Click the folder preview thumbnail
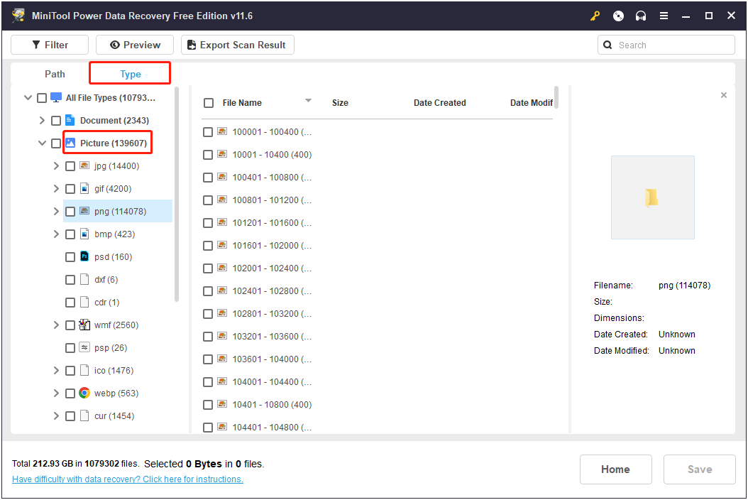Screen dimensions: 748x500 point(653,197)
